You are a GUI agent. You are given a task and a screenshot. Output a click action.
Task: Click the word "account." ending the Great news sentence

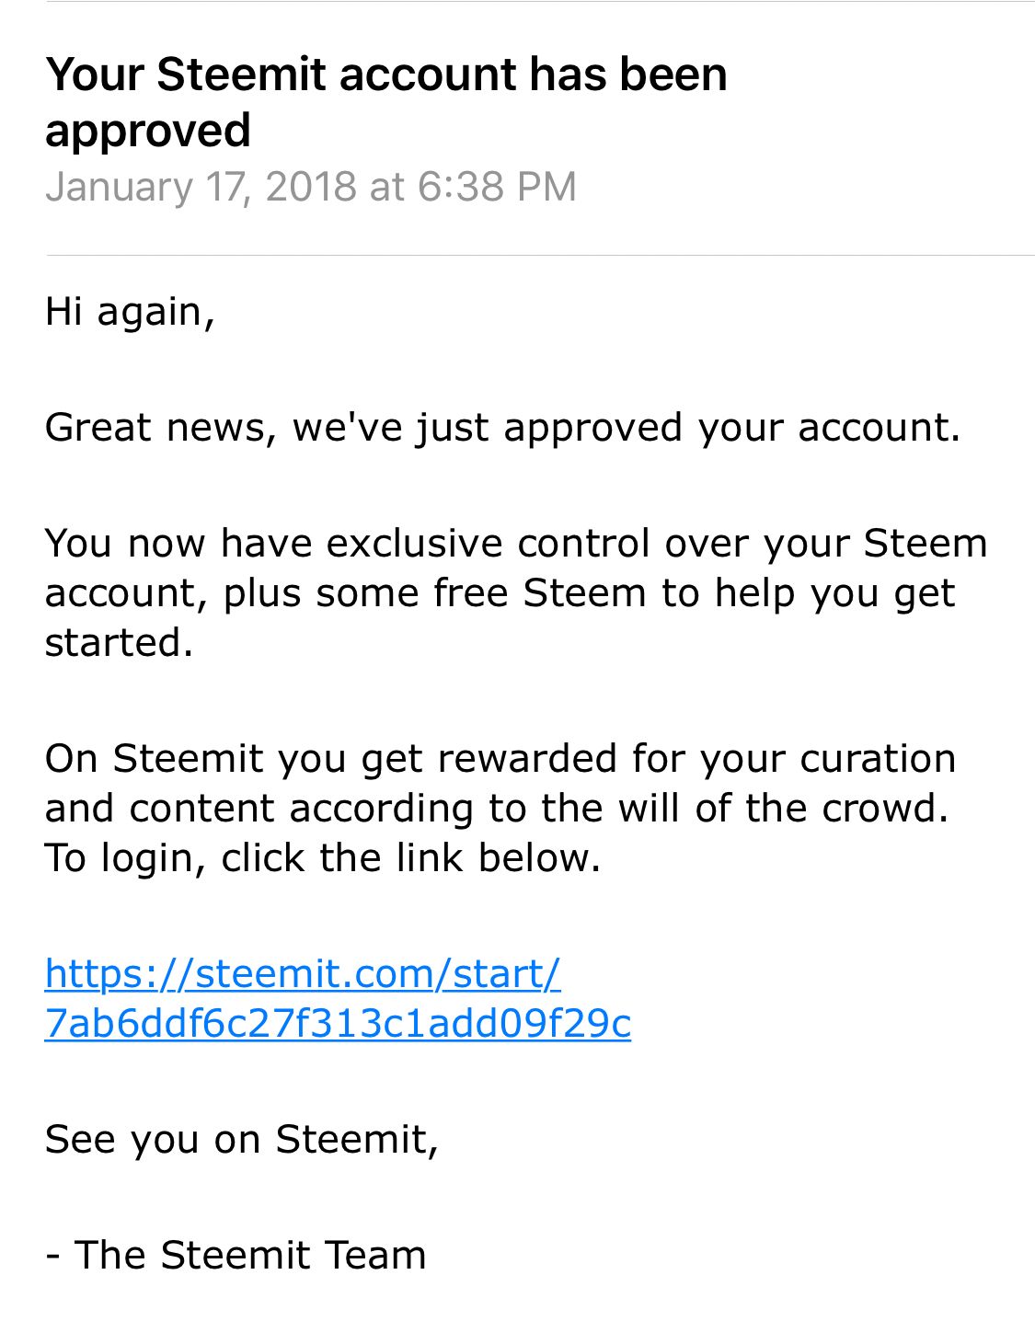pos(879,428)
